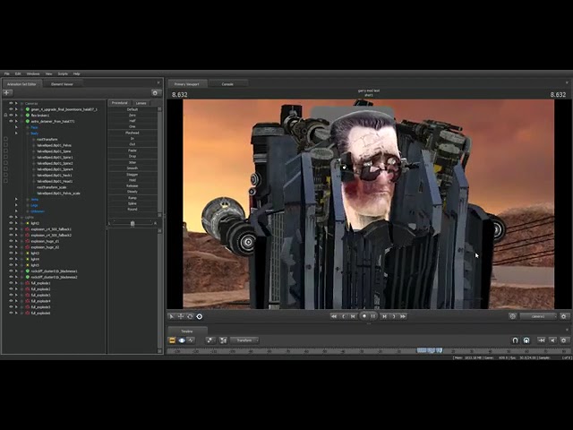Image resolution: width=573 pixels, height=430 pixels.
Task: Select the move manipulator tool
Action: click(x=181, y=316)
